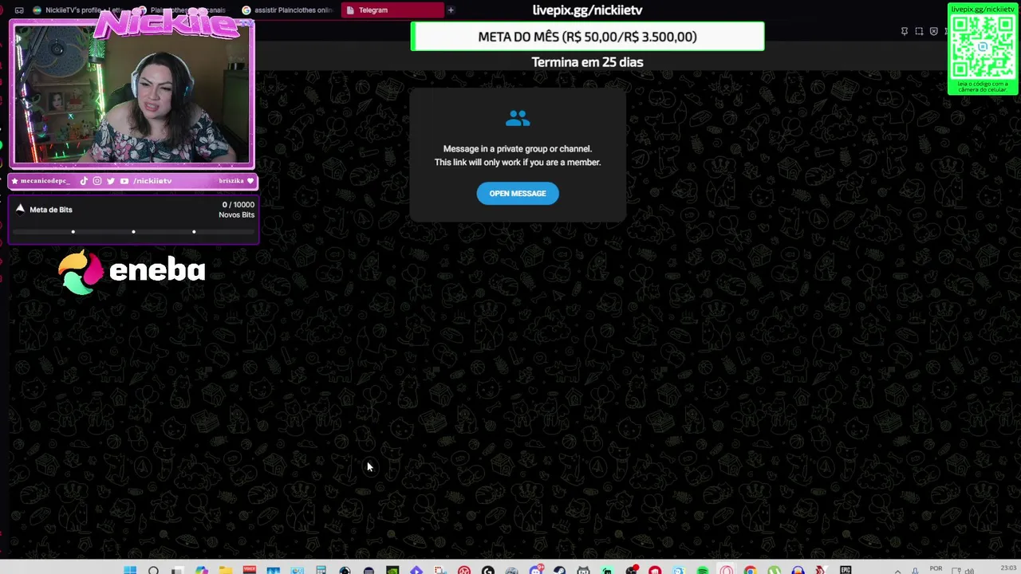The width and height of the screenshot is (1021, 574).
Task: Open the Windows Start menu
Action: (129, 570)
